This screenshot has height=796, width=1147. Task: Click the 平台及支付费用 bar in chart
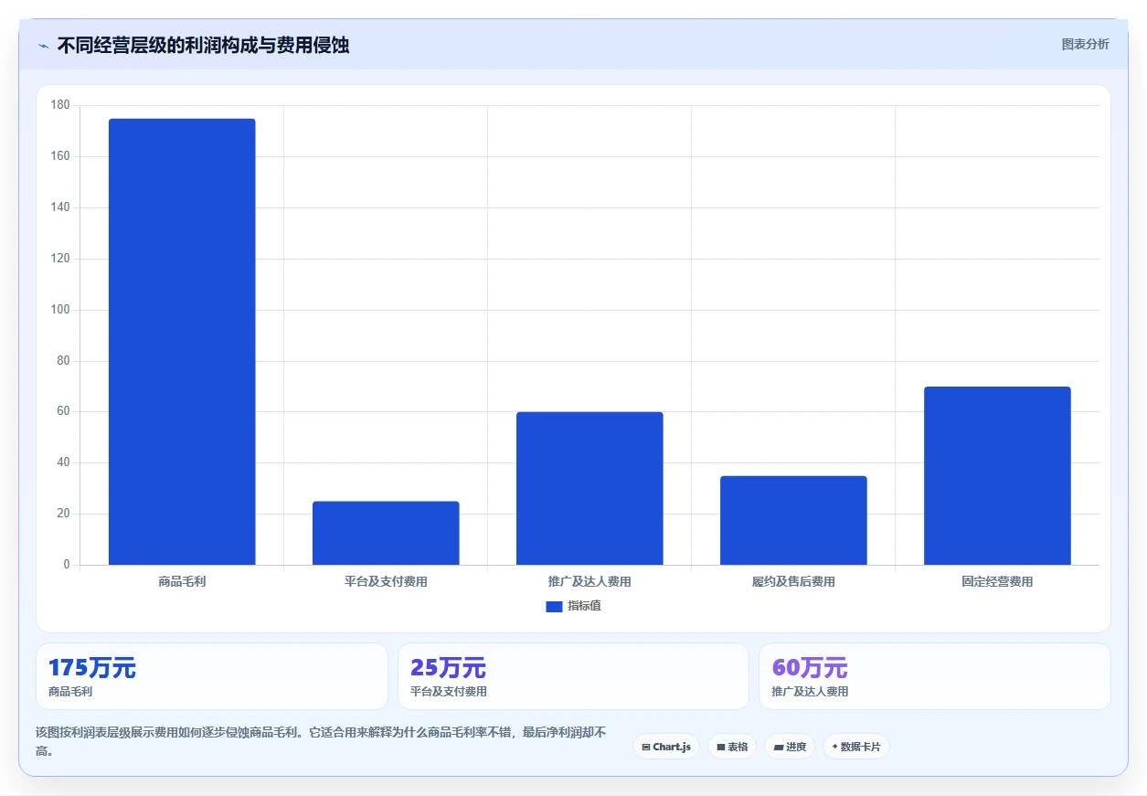pyautogui.click(x=386, y=533)
